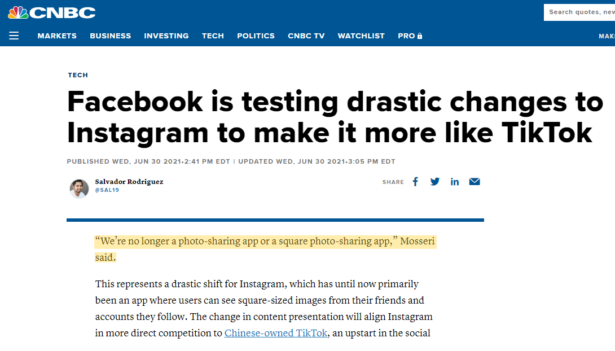
Task: Navigate to Politics section
Action: click(x=256, y=36)
